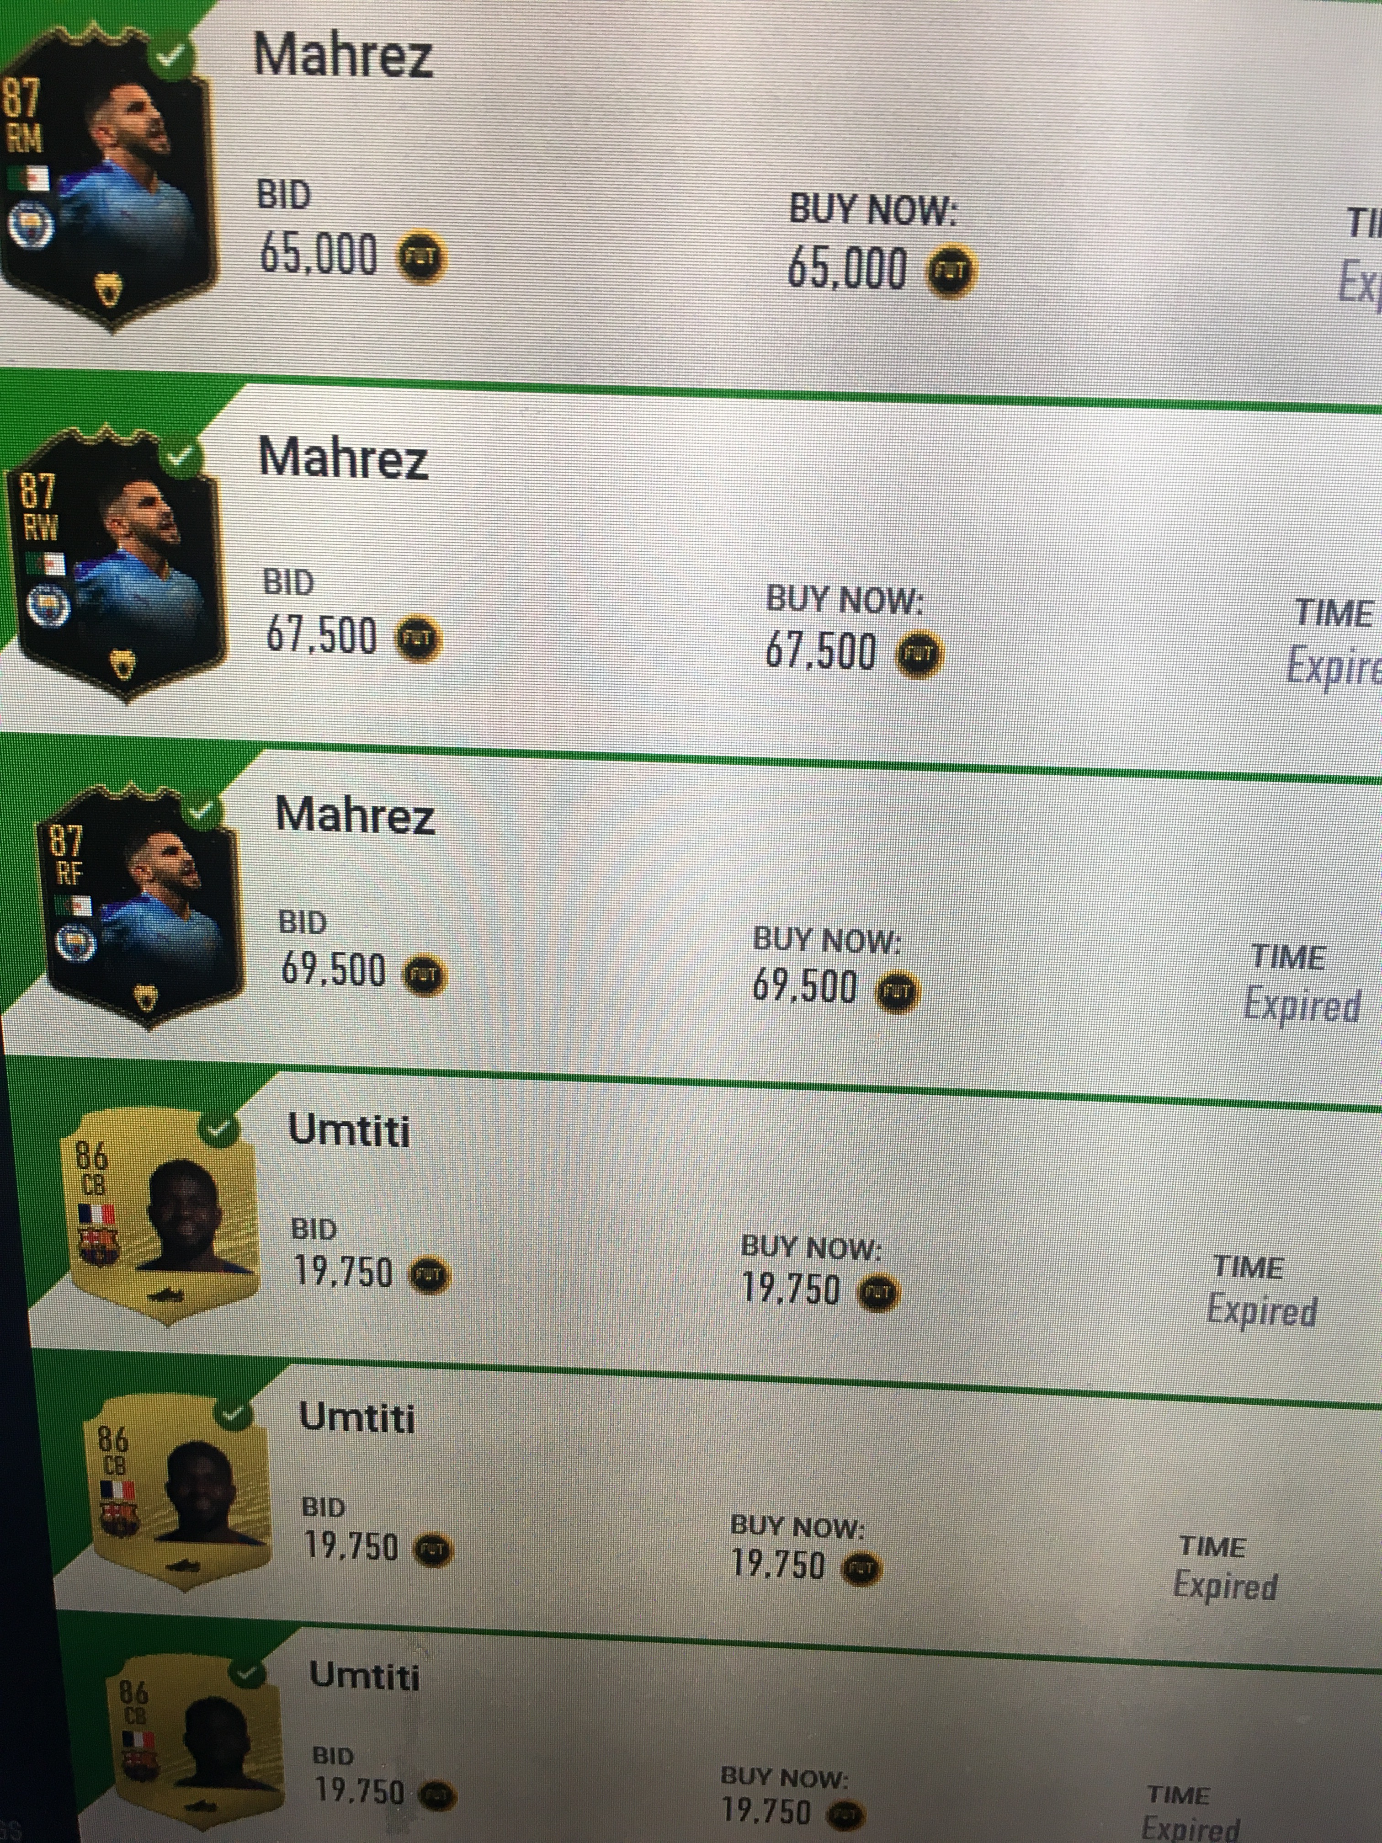Open the Mahrez 69,500 listing by name
The height and width of the screenshot is (1843, 1382).
355,815
